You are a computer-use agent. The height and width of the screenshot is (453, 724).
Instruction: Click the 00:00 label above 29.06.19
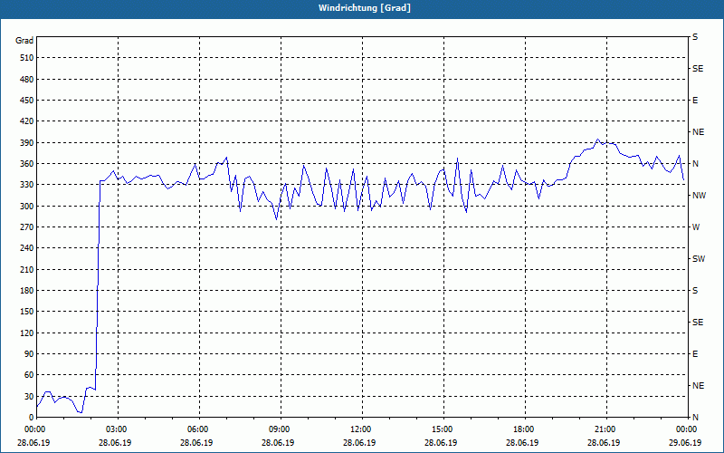[x=686, y=429]
